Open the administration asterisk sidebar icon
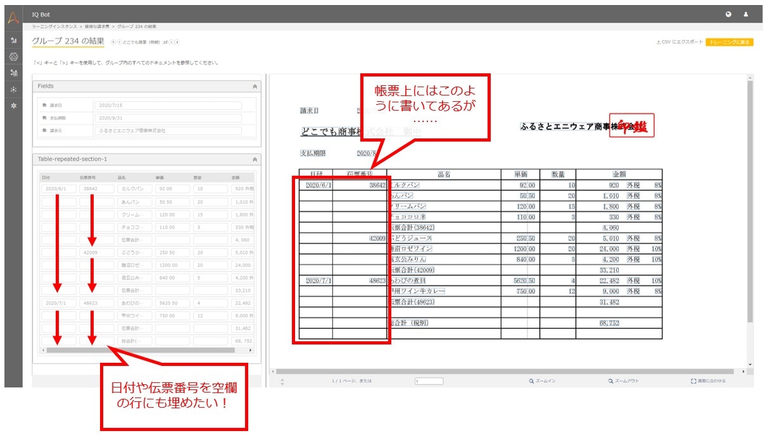The width and height of the screenshot is (763, 438). point(13,106)
